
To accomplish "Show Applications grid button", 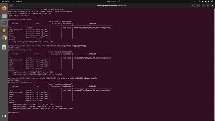I will click(x=4, y=117).
